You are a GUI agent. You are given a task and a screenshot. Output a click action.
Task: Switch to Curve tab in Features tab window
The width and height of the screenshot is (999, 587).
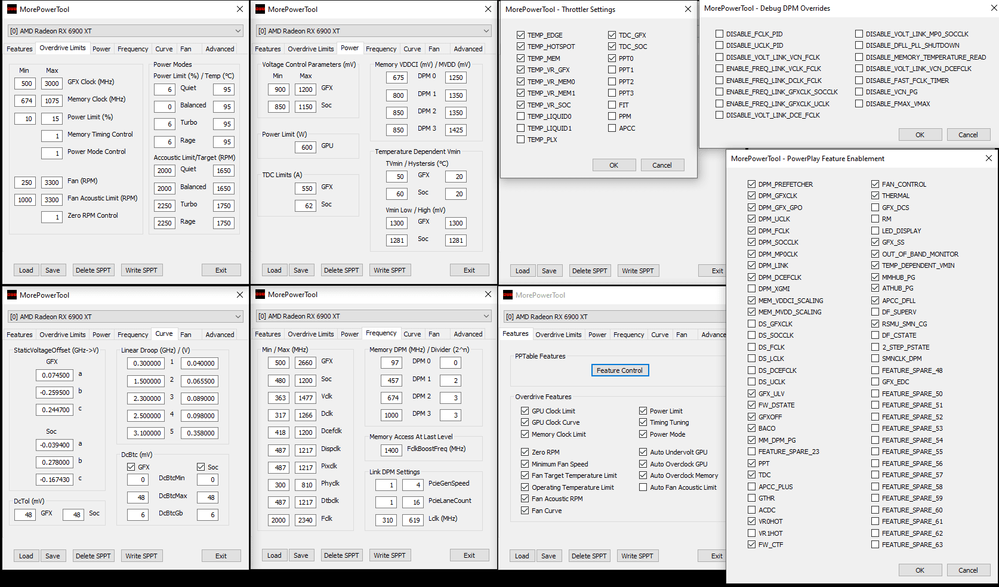pos(659,335)
